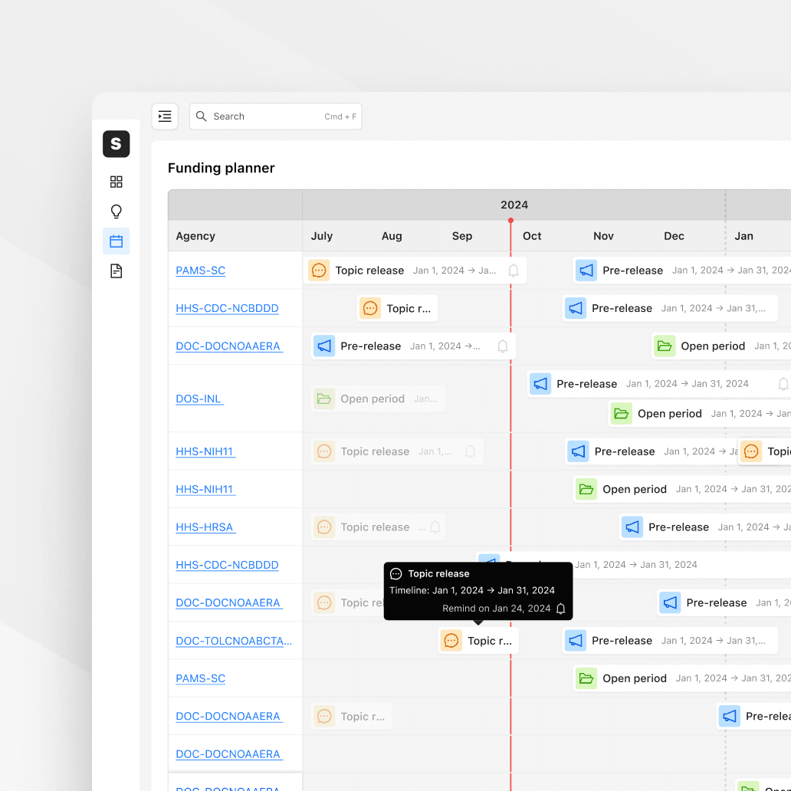791x791 pixels.
Task: Select the calendar planner icon in sidebar
Action: point(116,241)
